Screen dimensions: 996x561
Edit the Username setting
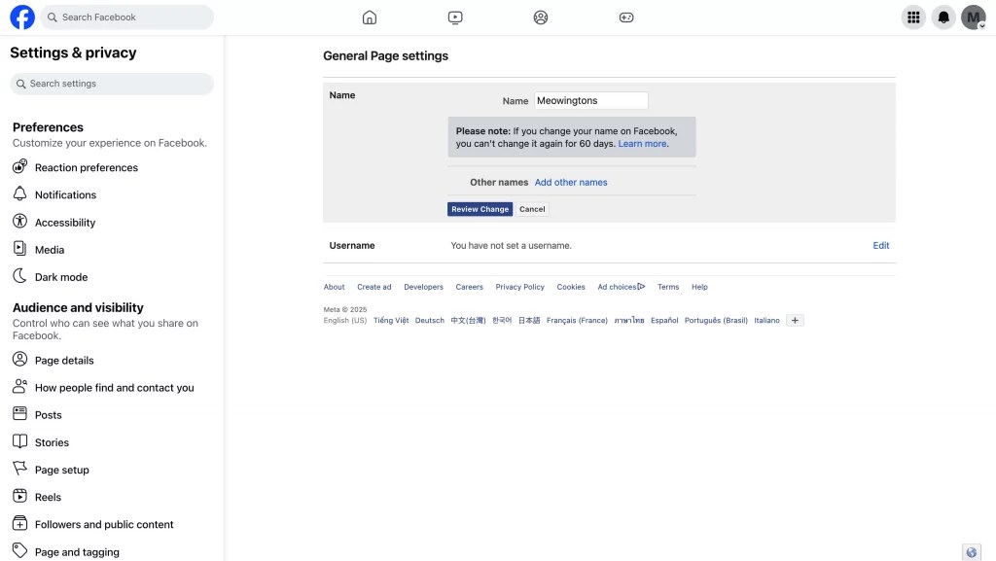click(880, 246)
